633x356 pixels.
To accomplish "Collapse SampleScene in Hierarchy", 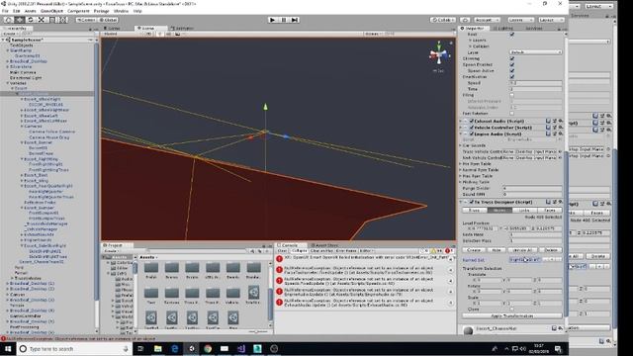I will coord(3,40).
